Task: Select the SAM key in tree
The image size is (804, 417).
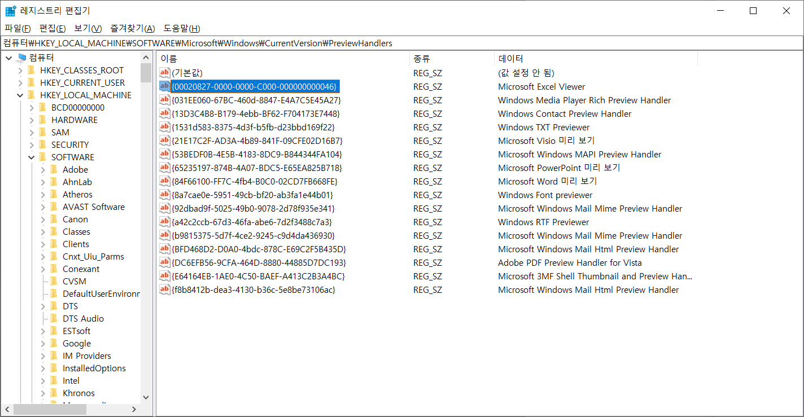Action: pos(60,132)
